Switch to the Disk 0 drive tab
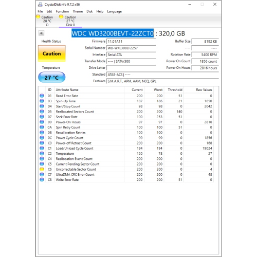Image resolution: width=257 pixels, height=257 pixels. (x=70, y=21)
